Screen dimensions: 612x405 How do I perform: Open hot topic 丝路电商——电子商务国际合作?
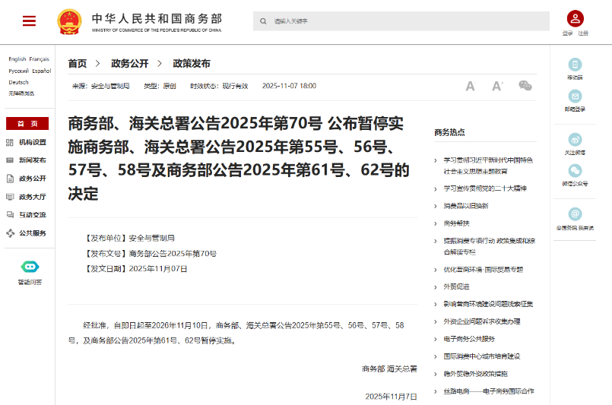coord(489,391)
